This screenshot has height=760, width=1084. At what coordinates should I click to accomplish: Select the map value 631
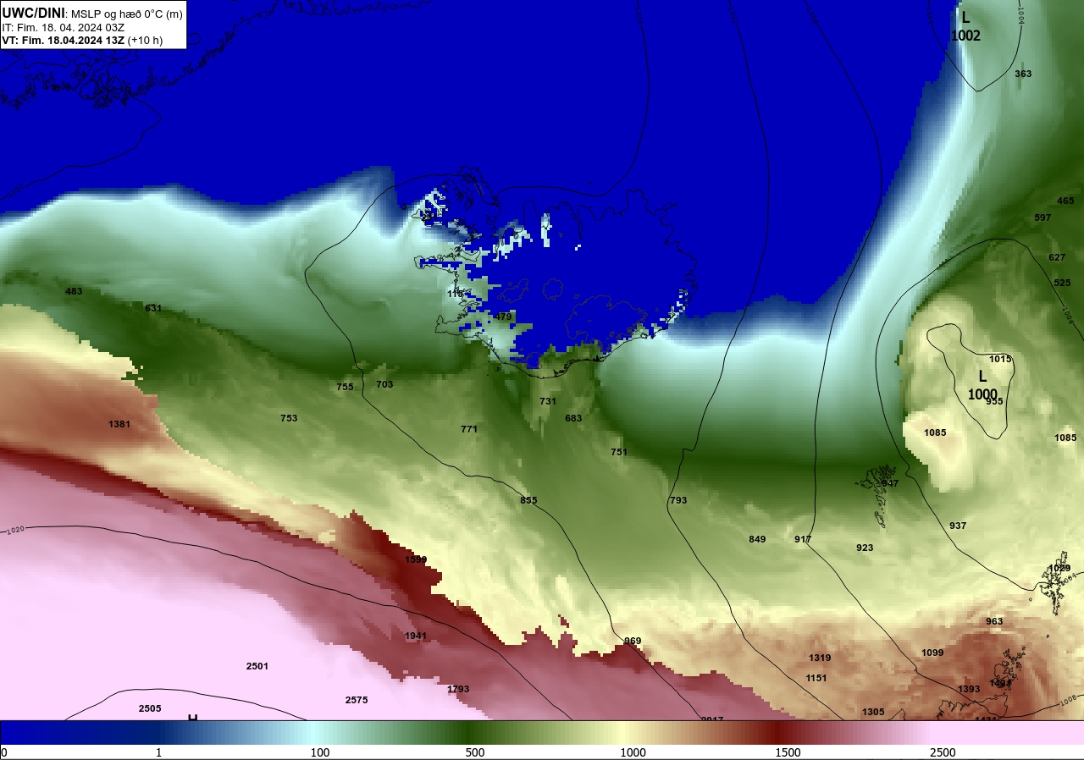pos(153,308)
